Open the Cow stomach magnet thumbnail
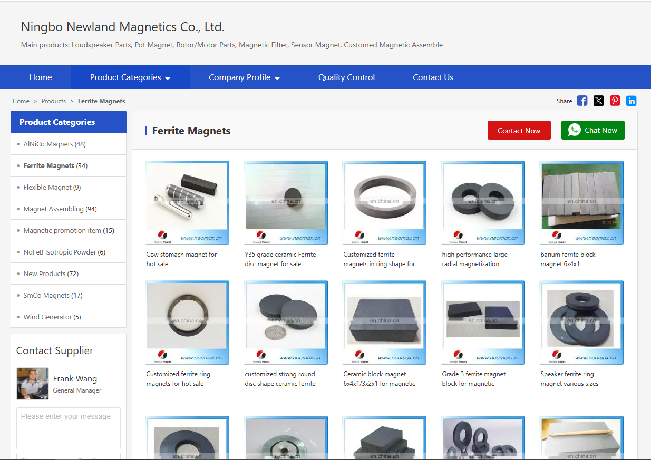Viewport: 651px width, 460px height. point(187,203)
